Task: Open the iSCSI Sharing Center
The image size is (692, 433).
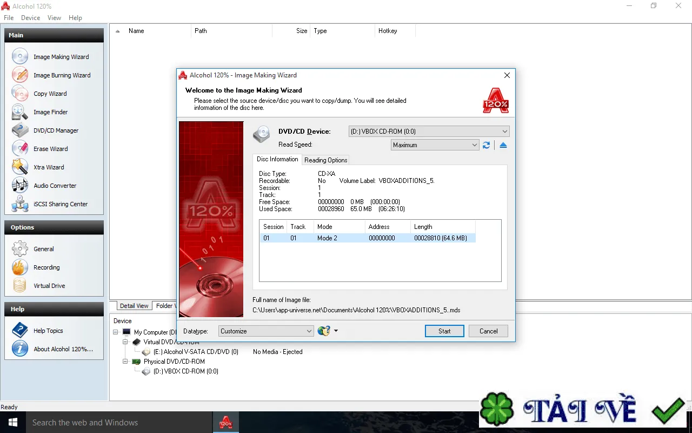Action: [x=60, y=204]
